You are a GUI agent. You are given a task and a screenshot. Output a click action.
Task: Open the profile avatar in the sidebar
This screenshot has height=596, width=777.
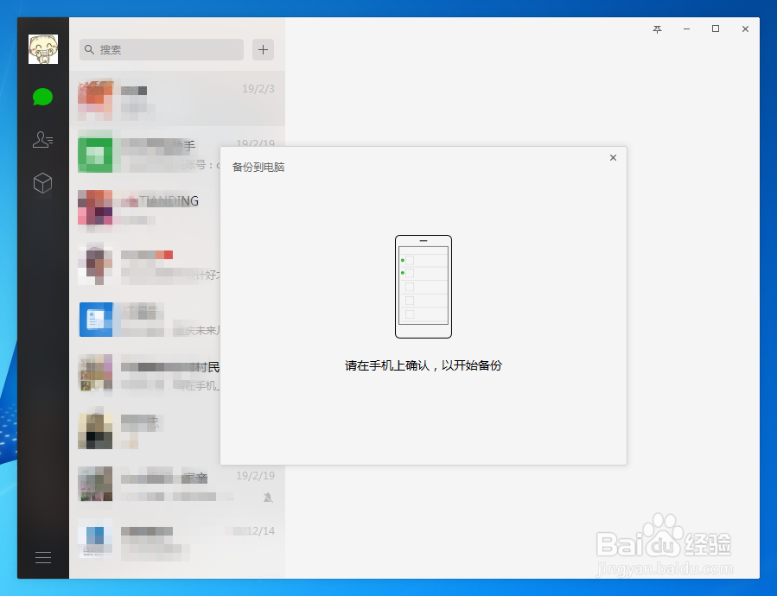(43, 49)
